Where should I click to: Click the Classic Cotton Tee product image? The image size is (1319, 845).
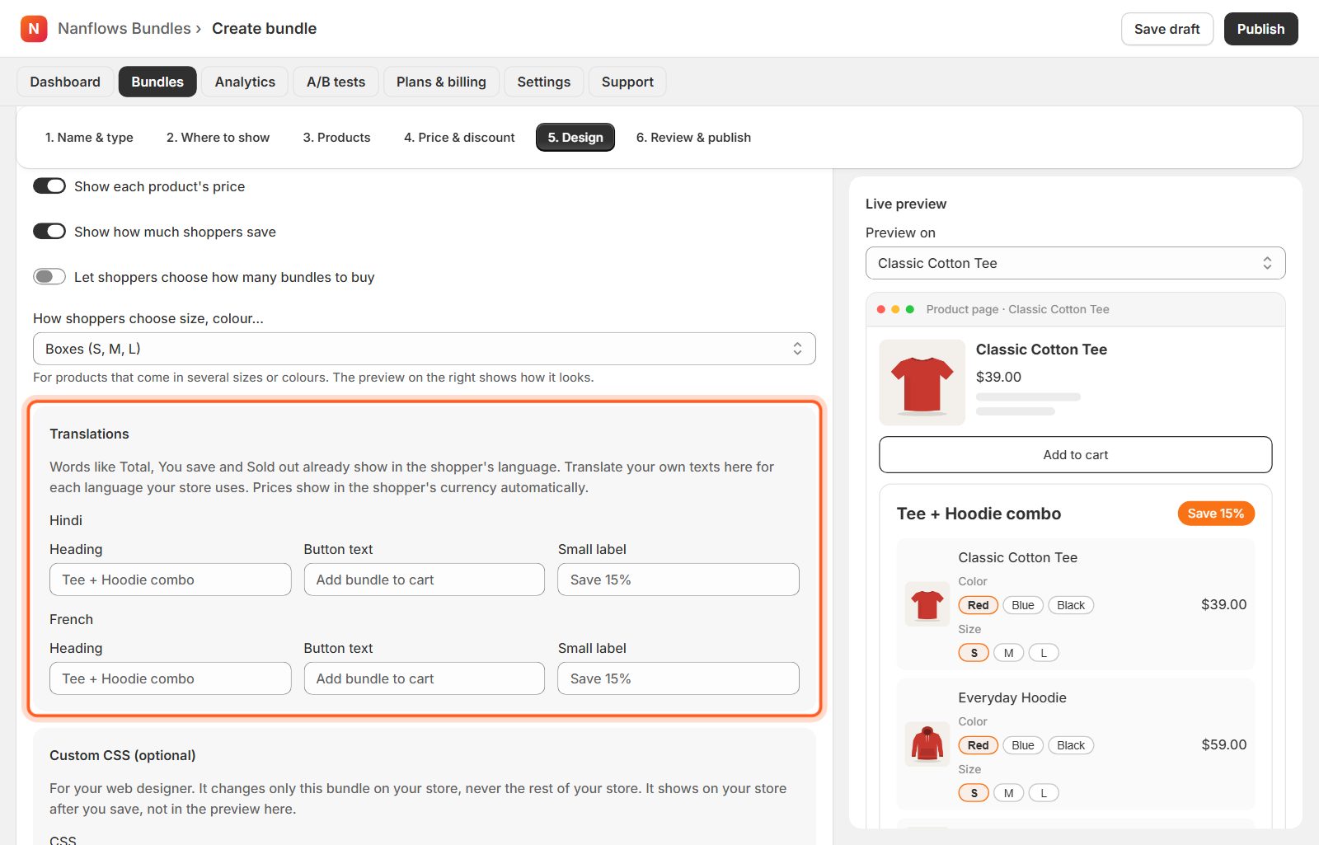[922, 383]
